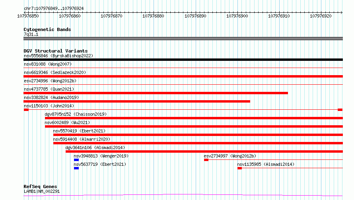
Task: Open variant nsv5570419 (Ebert2021)
Action: pyautogui.click(x=79, y=131)
